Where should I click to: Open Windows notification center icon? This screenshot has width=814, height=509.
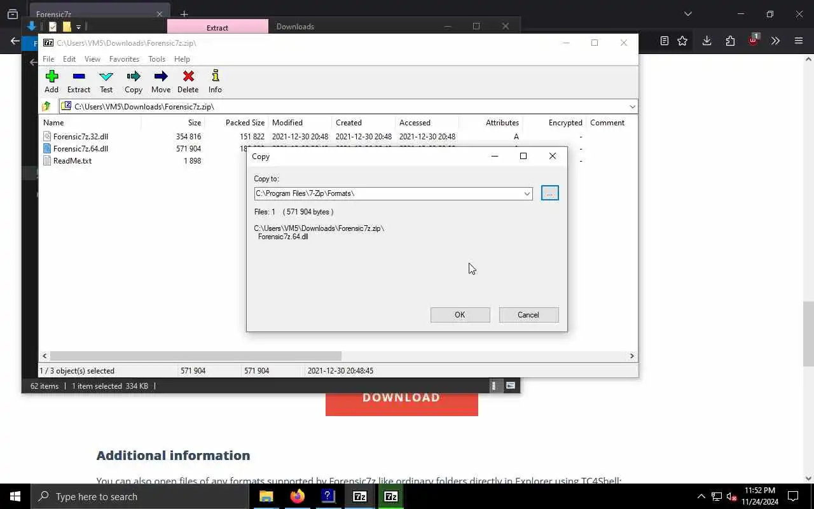pyautogui.click(x=793, y=496)
